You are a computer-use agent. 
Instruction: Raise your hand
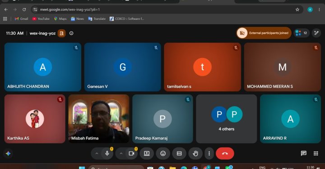click(195, 154)
